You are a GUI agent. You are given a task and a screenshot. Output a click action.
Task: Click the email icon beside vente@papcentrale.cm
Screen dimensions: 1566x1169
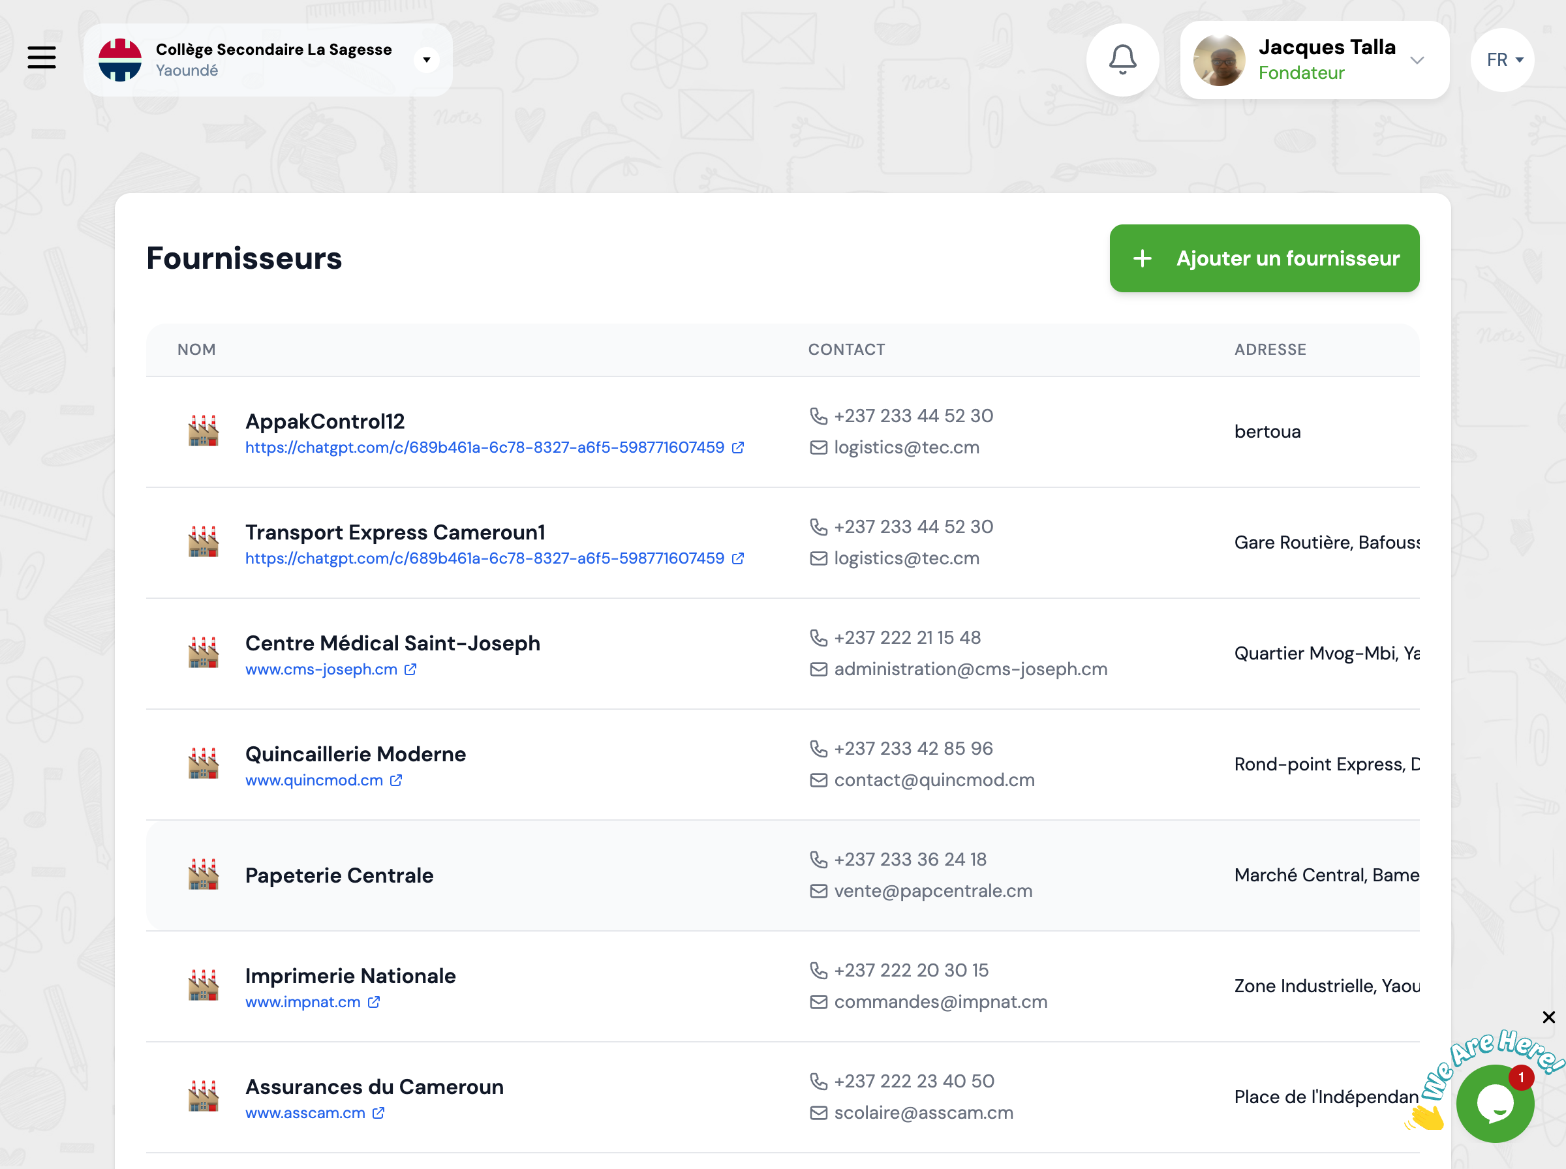pyautogui.click(x=818, y=891)
